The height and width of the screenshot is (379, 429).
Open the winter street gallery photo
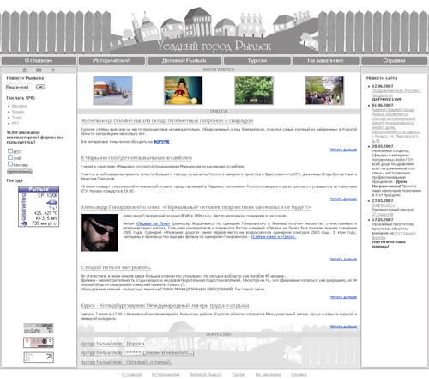(112, 90)
